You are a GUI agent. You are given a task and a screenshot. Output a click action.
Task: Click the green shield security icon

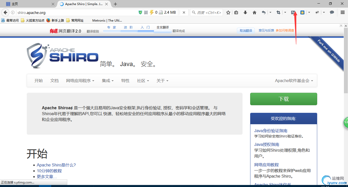pos(140,12)
